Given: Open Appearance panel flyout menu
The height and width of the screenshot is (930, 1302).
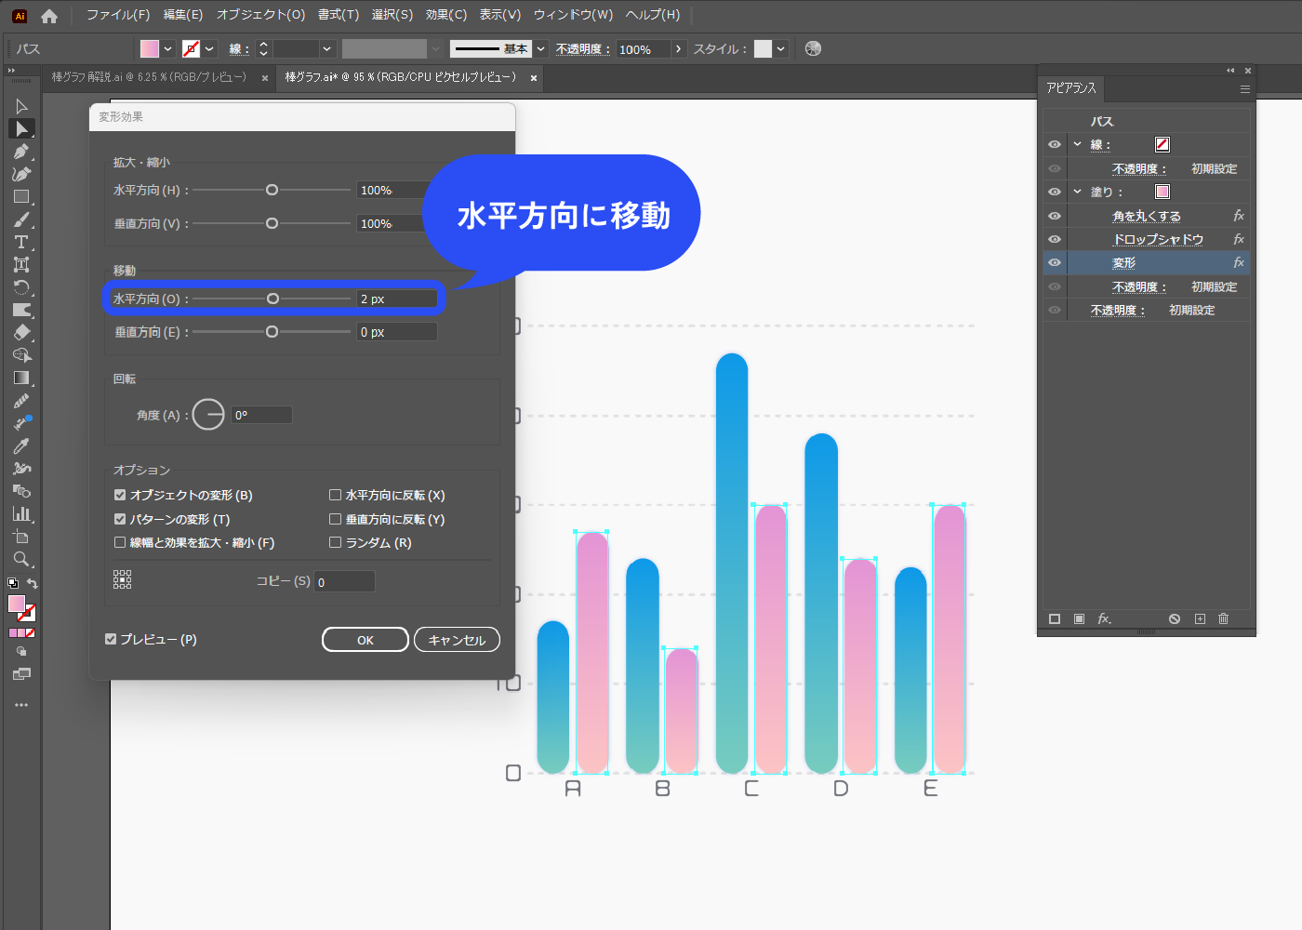Looking at the screenshot, I should tap(1244, 89).
